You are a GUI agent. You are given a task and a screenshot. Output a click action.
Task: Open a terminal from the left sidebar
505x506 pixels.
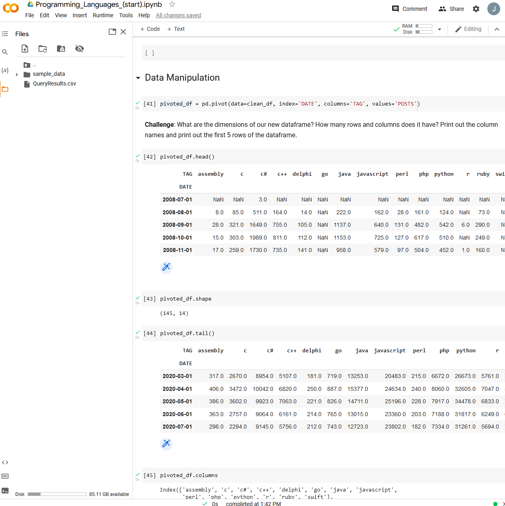pyautogui.click(x=5, y=490)
